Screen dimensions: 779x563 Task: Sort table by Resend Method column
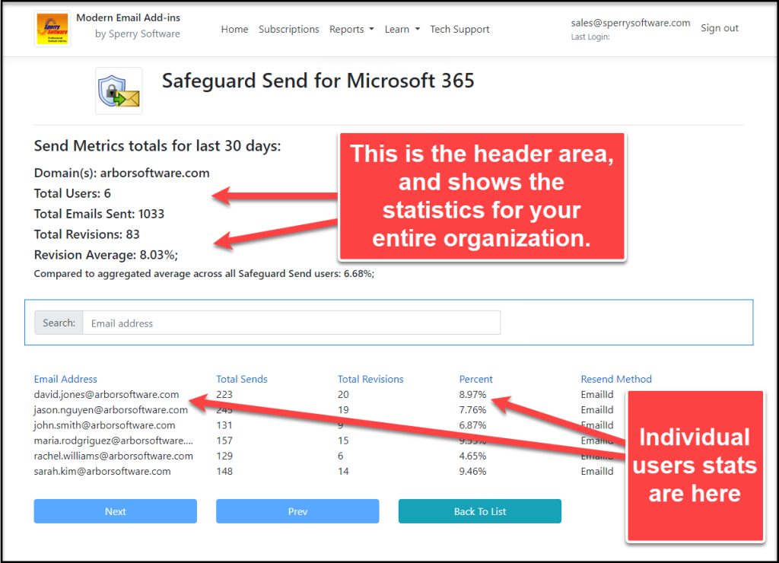pos(616,379)
